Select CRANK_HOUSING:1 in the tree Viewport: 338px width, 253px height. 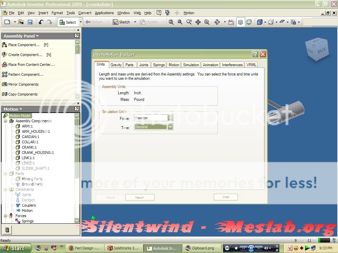coord(38,153)
